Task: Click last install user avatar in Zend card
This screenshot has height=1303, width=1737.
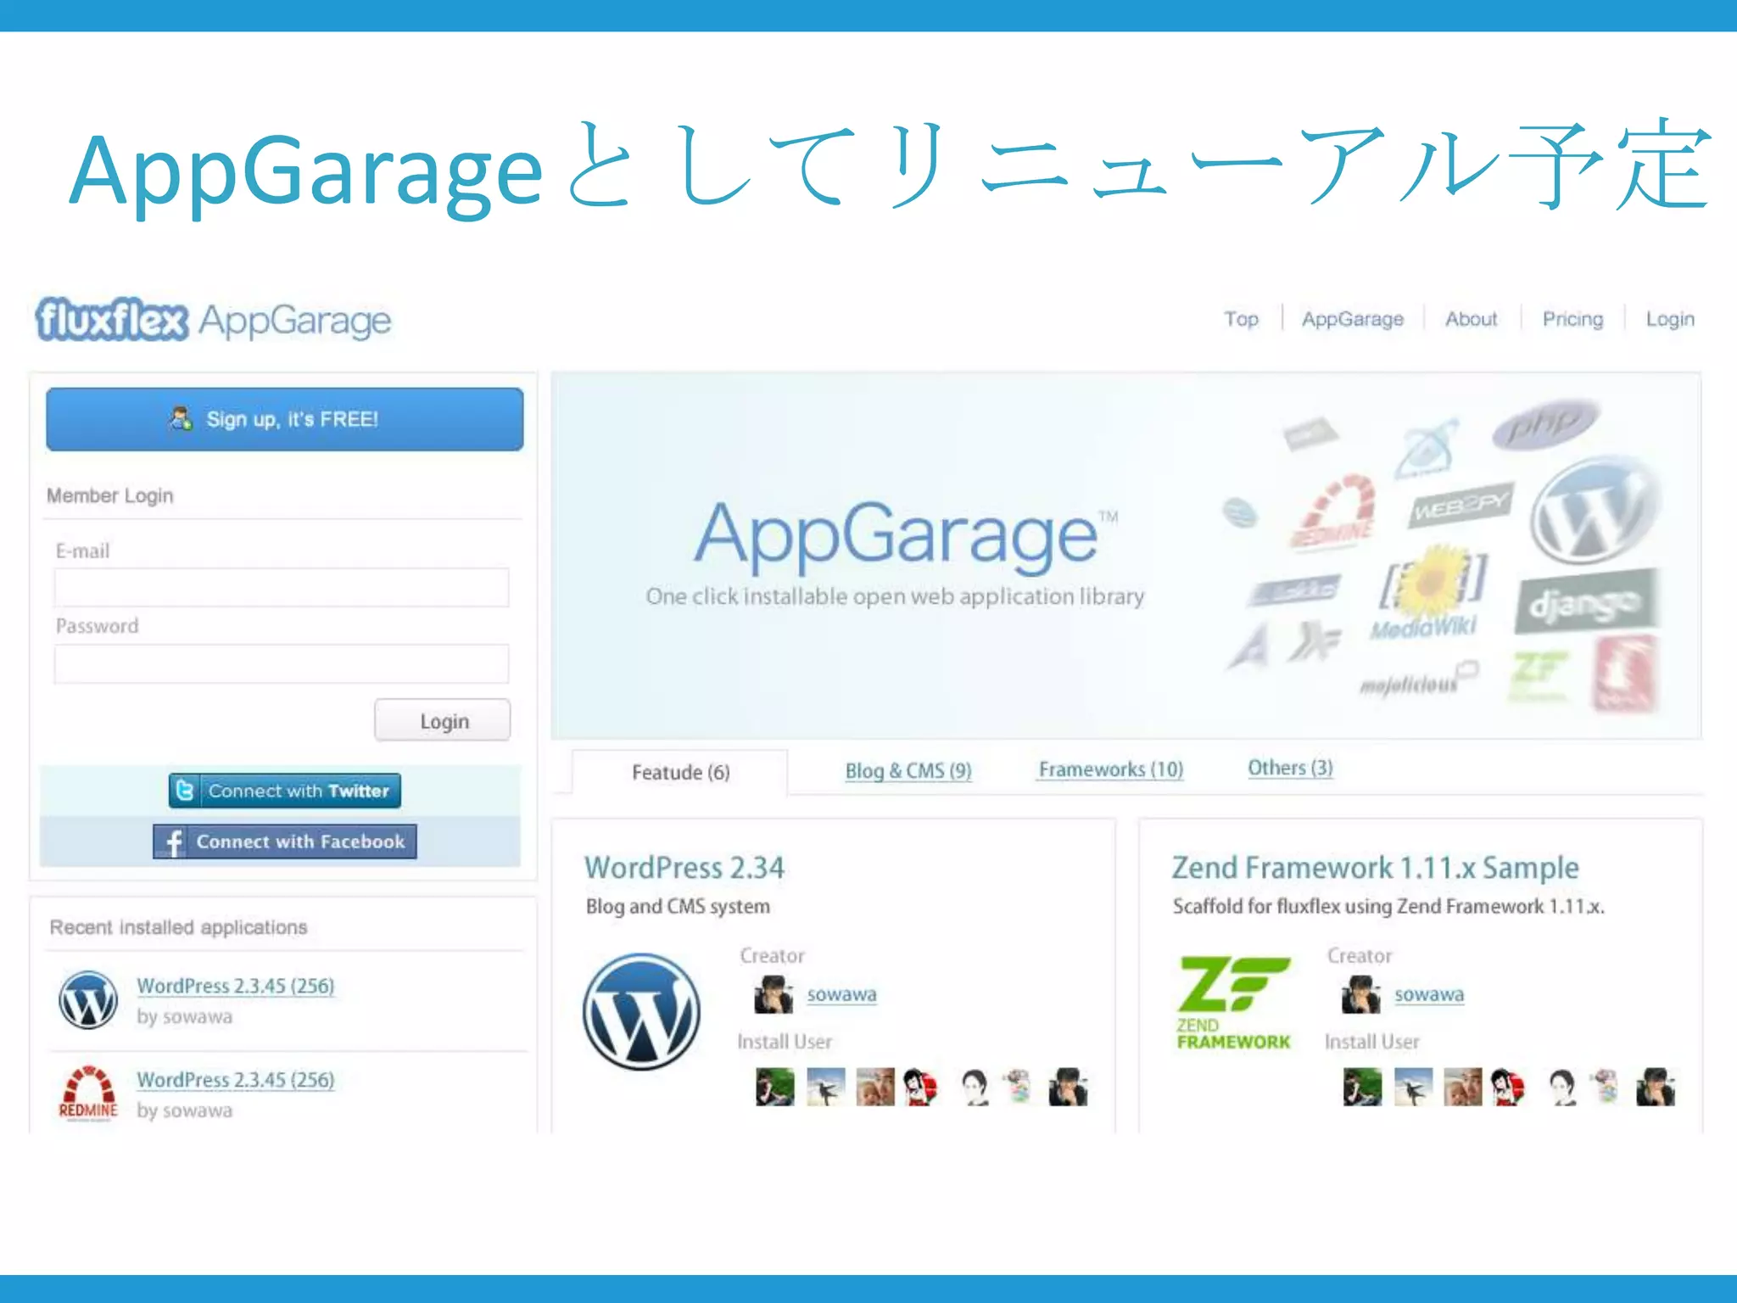Action: pyautogui.click(x=1656, y=1087)
